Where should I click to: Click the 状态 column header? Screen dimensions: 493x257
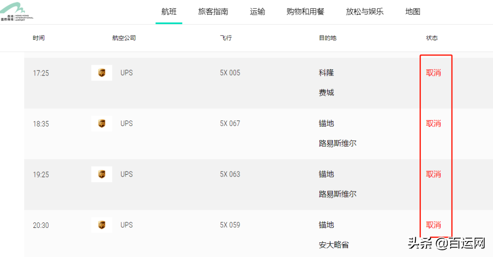point(432,38)
